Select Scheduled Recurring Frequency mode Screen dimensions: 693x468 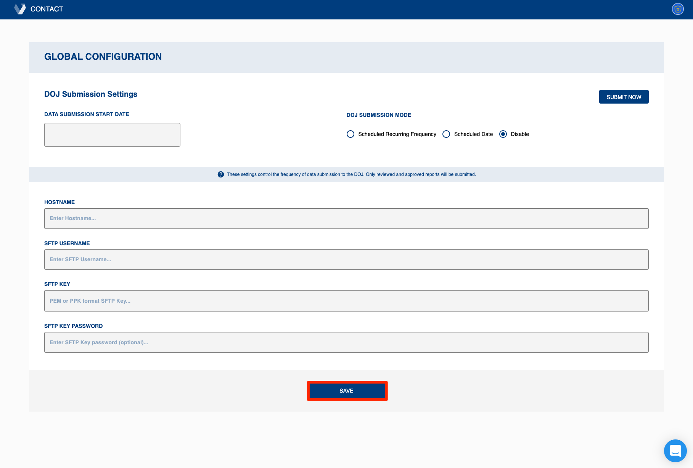click(351, 134)
